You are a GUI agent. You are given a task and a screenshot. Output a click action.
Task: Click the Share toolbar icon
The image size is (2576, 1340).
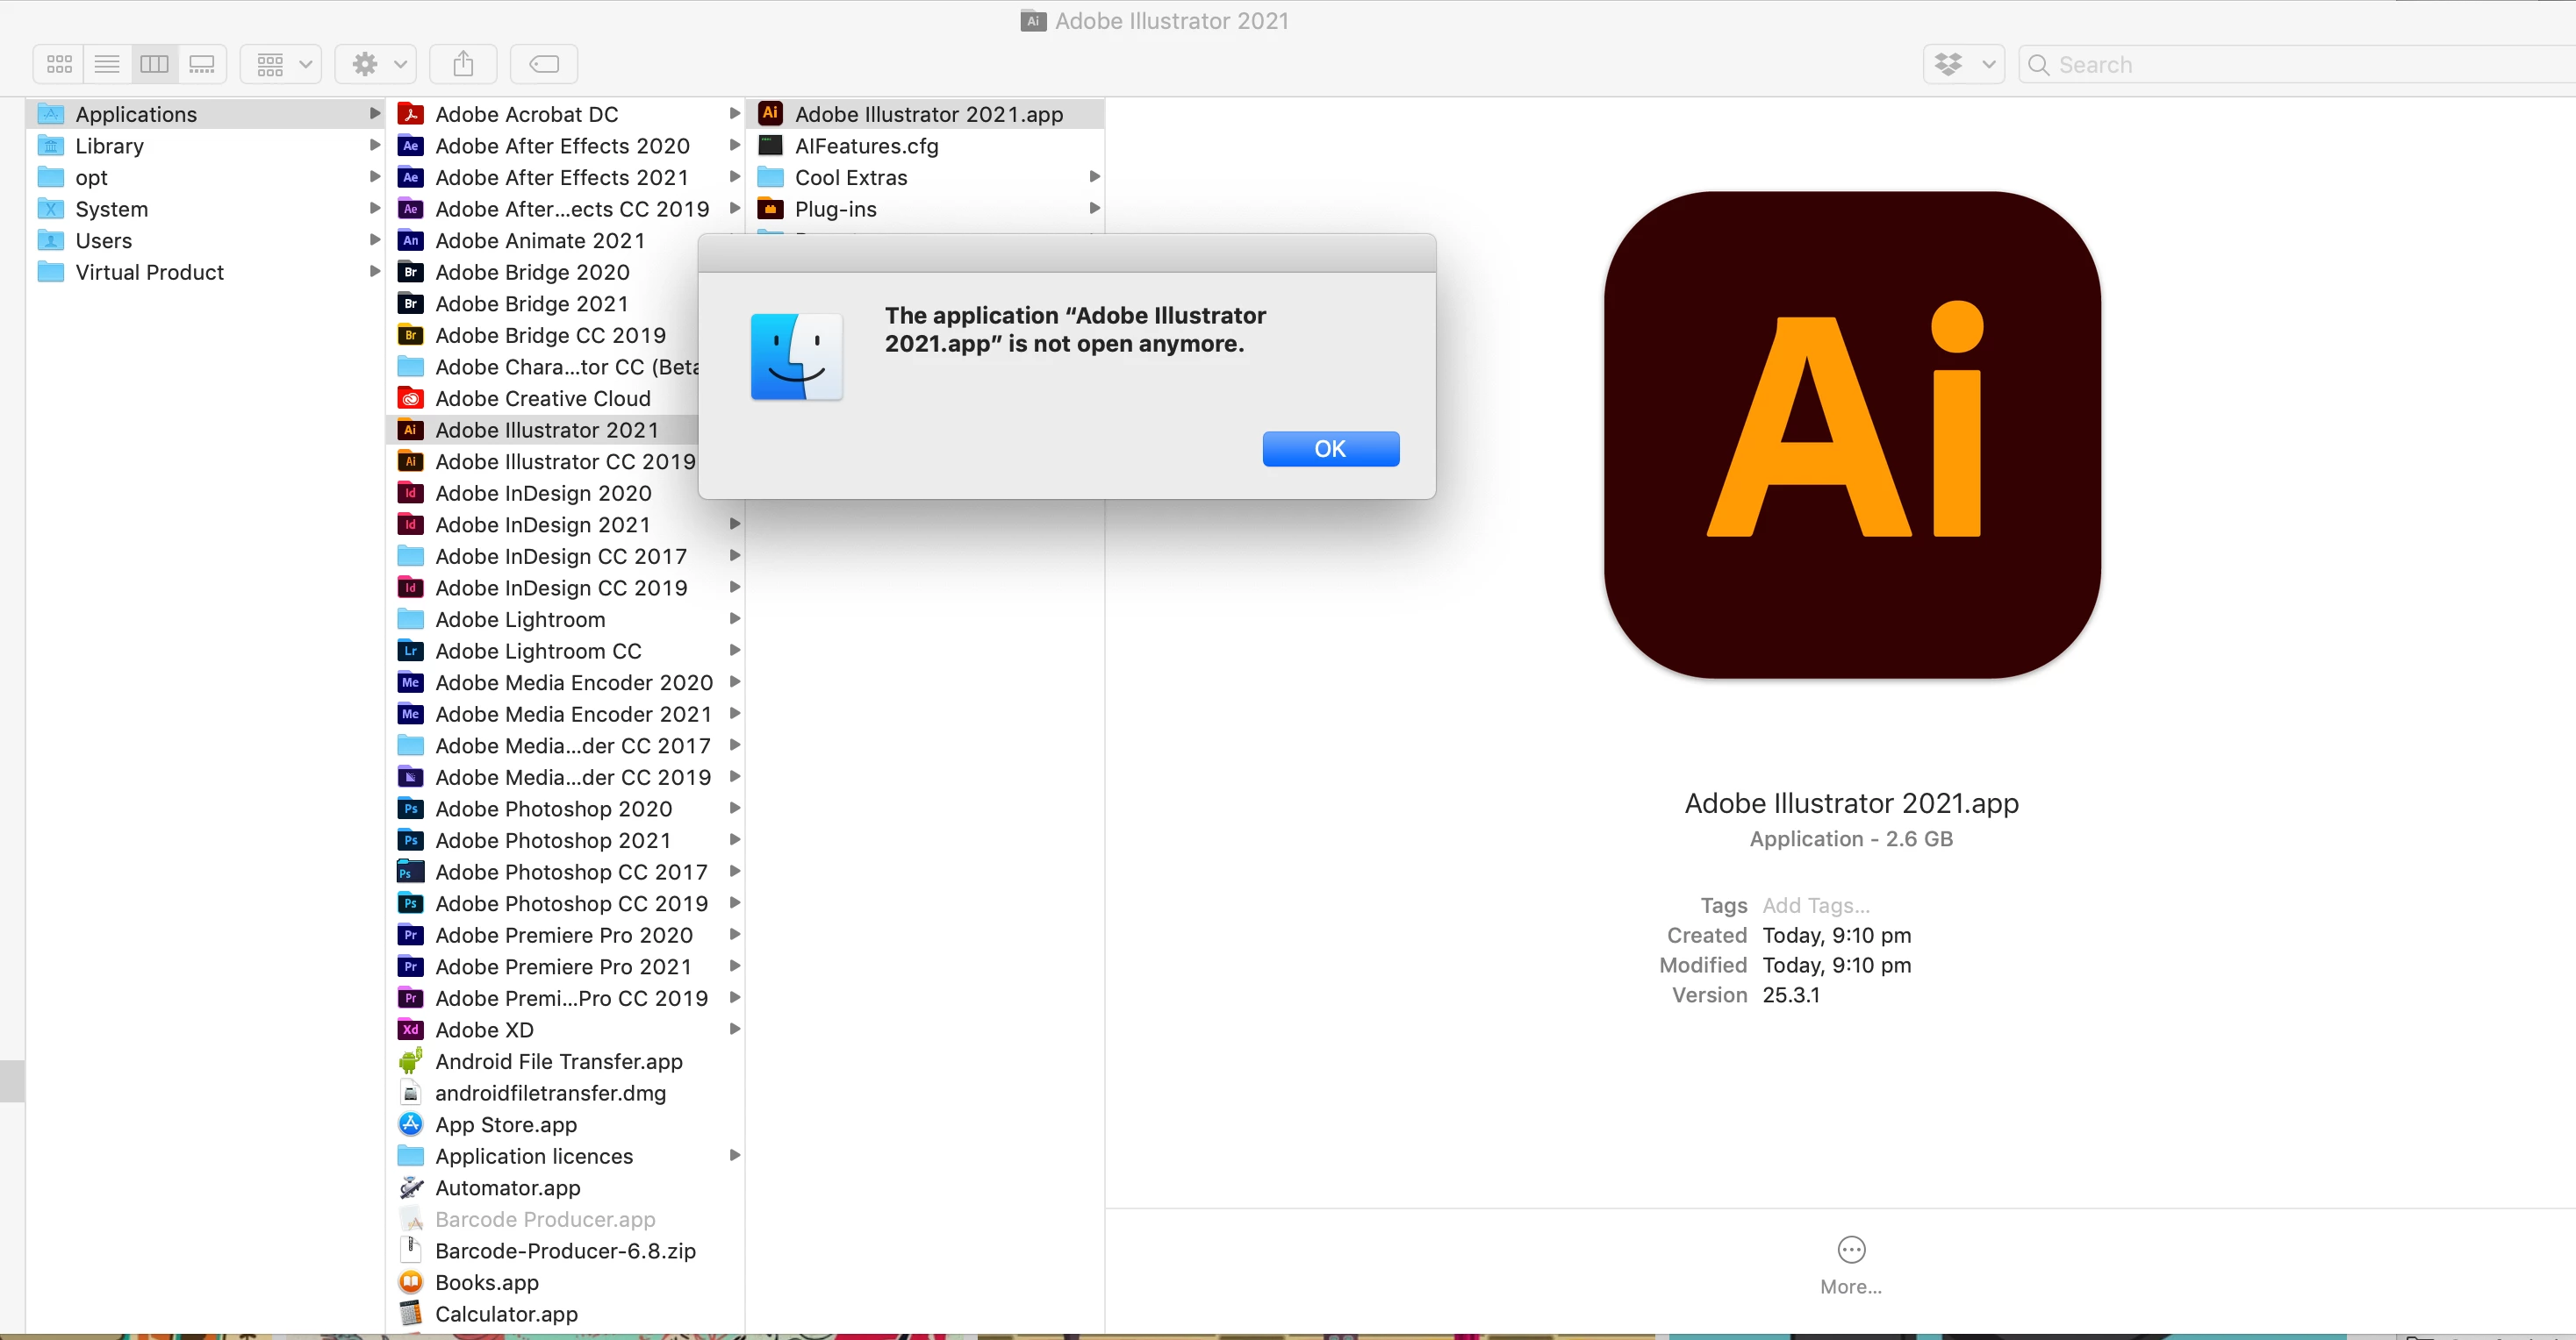[463, 64]
